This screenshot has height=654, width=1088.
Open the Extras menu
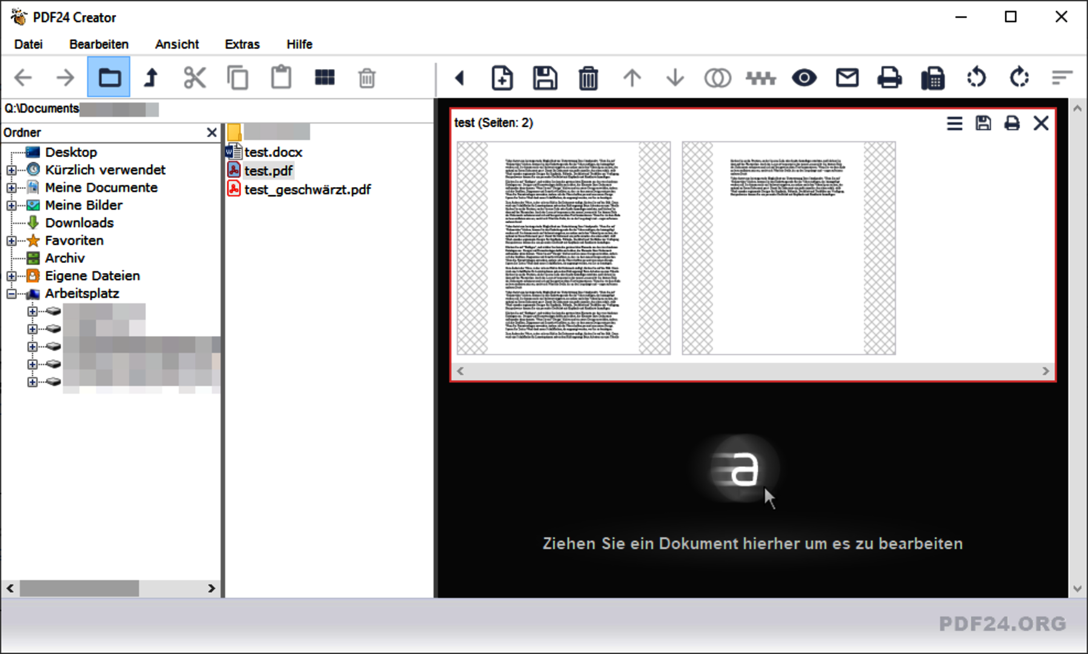[242, 44]
